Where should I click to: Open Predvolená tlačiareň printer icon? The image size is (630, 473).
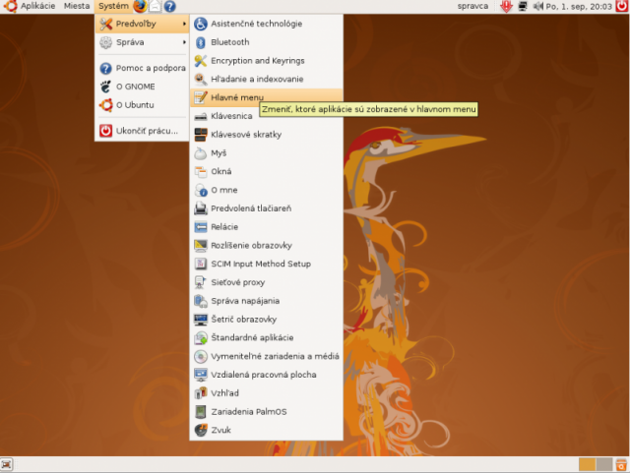click(201, 208)
